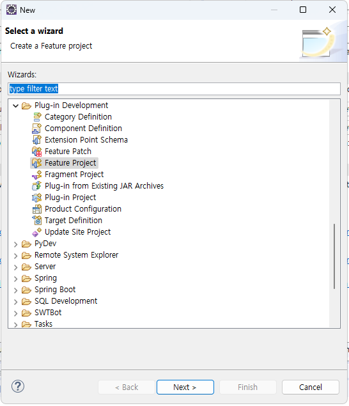Screen dimensions: 349x406
Task: Select Category Definition in the list
Action: (78, 117)
